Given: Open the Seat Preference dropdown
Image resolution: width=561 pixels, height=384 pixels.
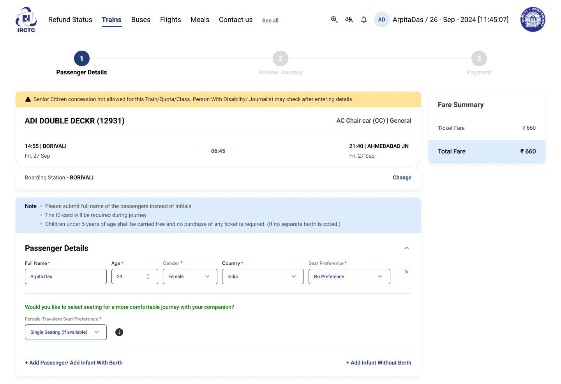Looking at the screenshot, I should [x=349, y=277].
